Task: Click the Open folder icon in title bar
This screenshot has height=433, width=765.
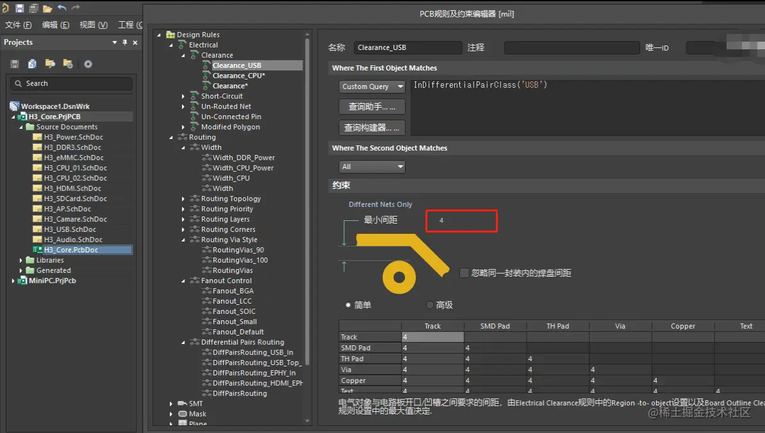Action: (x=47, y=8)
